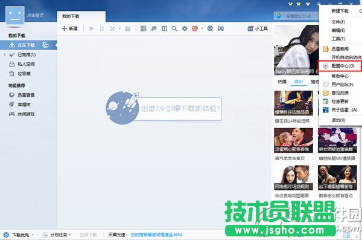
Task: Click the gamepad icon in toolbar
Action: [221, 28]
